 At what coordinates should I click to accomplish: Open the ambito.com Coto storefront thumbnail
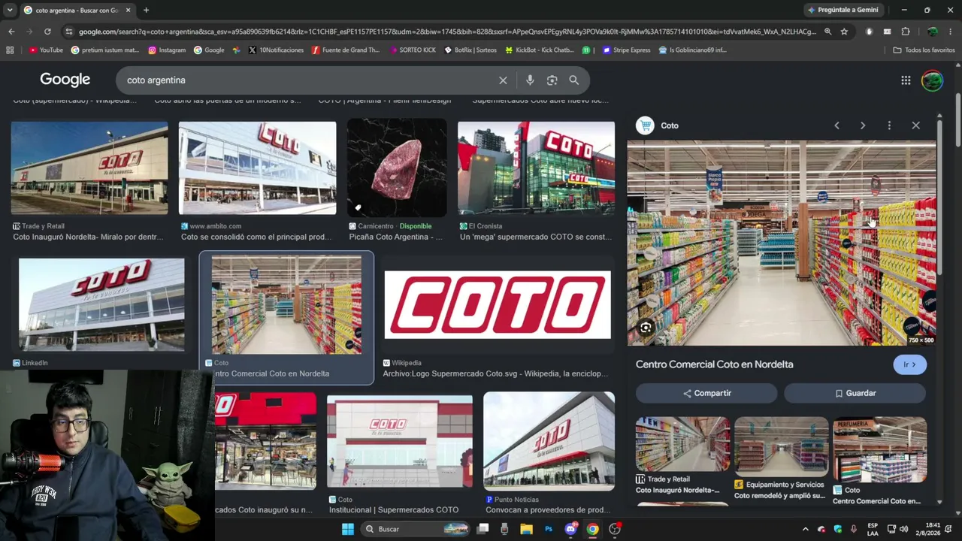click(257, 168)
